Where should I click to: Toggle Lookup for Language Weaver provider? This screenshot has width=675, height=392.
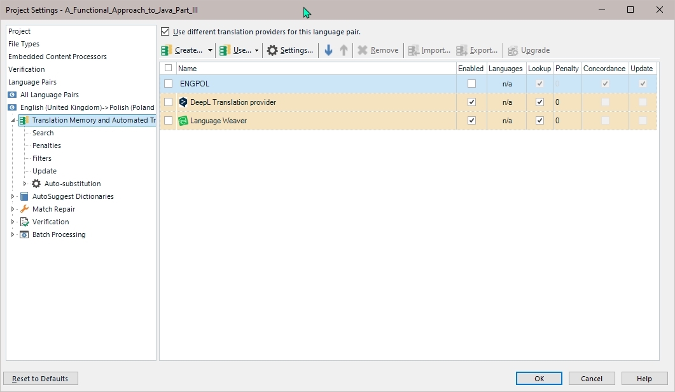click(x=539, y=120)
